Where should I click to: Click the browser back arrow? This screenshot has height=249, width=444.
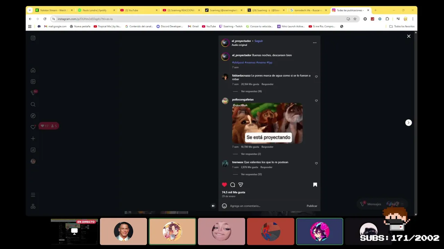click(x=30, y=19)
